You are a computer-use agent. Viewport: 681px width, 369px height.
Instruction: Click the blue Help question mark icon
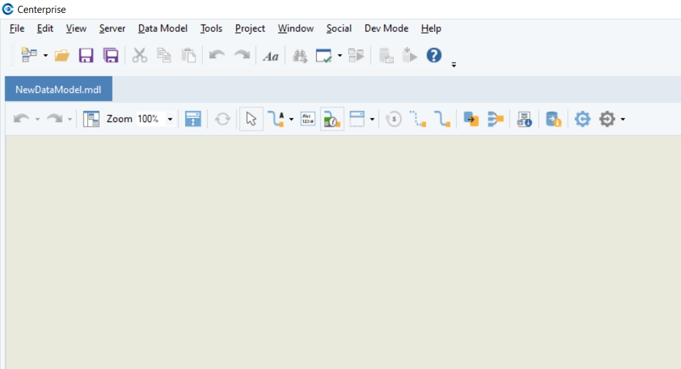434,55
